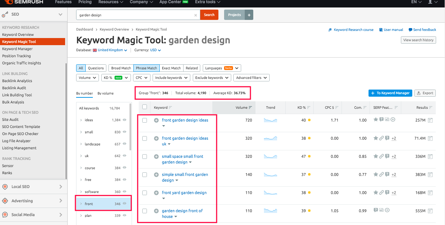Screen dimensions: 445x225
Task: Open SERP results icon for 'front yard garden design'
Action: pyautogui.click(x=430, y=193)
